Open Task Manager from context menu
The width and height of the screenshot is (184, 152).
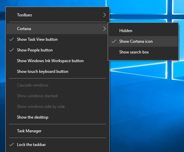point(57,131)
